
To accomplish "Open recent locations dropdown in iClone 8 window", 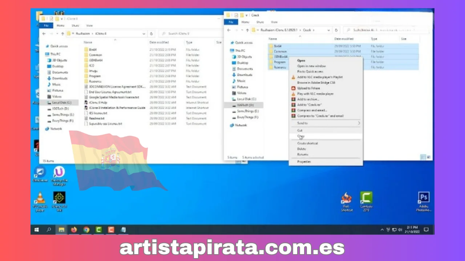I will [57, 33].
